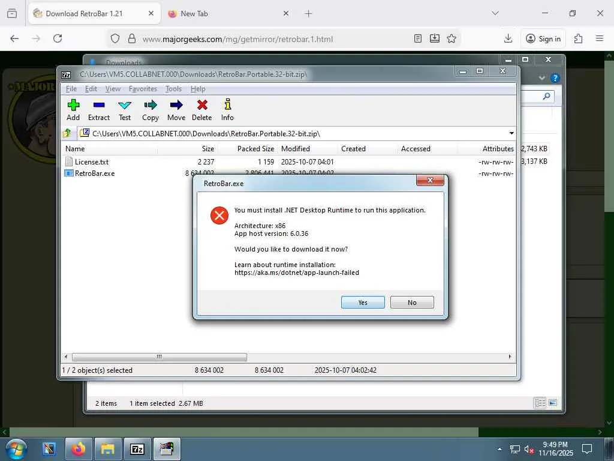The width and height of the screenshot is (614, 461).
Task: Click No in RetroBar.exe dialog
Action: pos(412,303)
